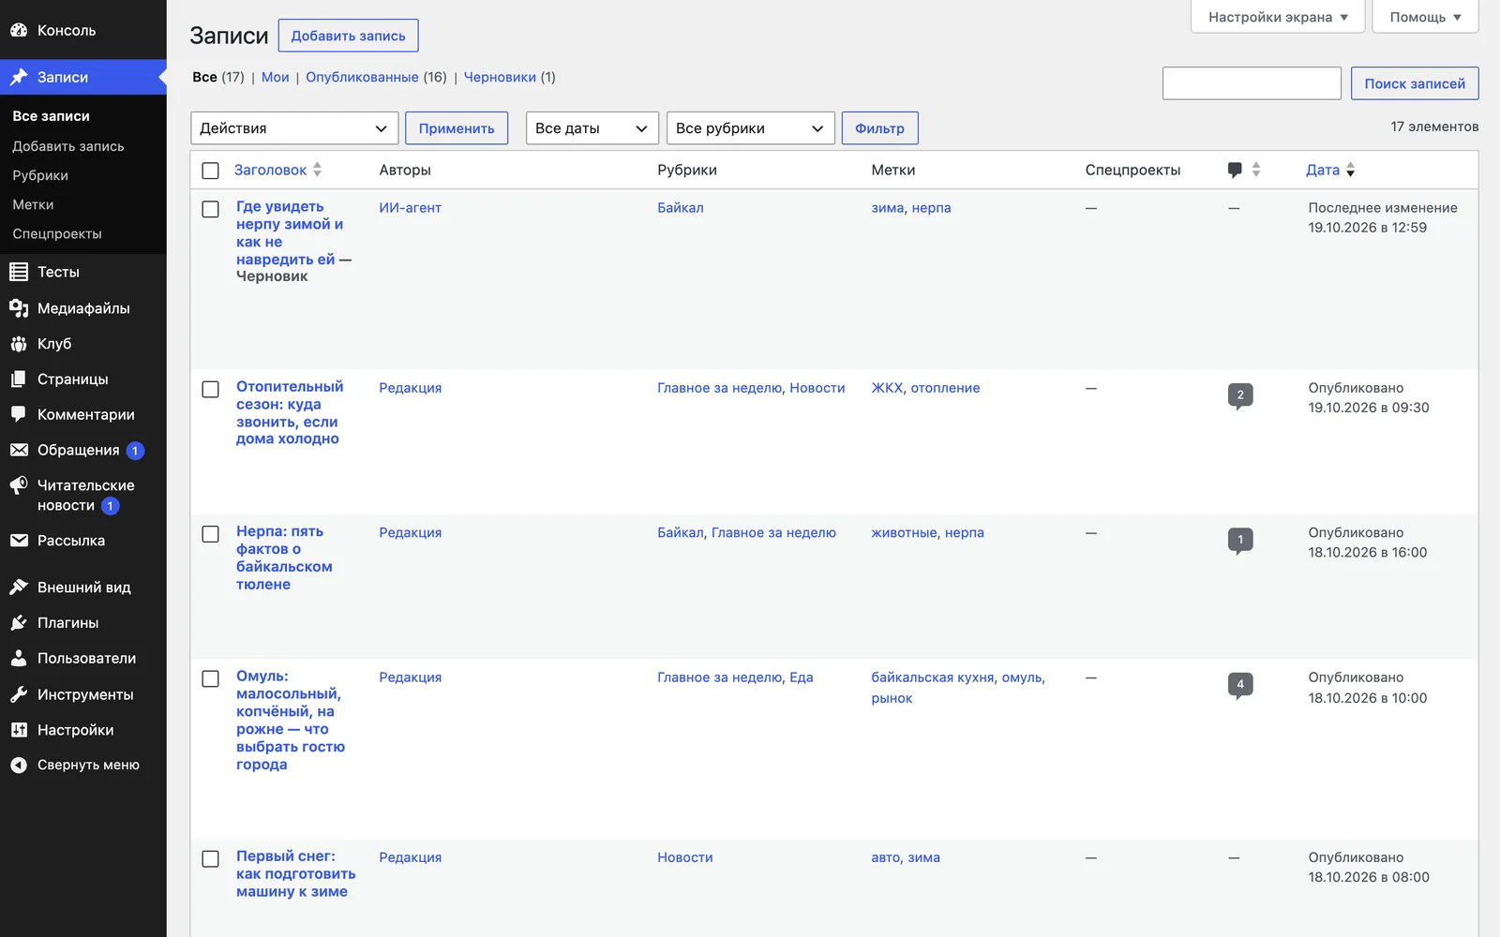Open the Рубрики submenu item
1500x937 pixels.
[x=40, y=175]
